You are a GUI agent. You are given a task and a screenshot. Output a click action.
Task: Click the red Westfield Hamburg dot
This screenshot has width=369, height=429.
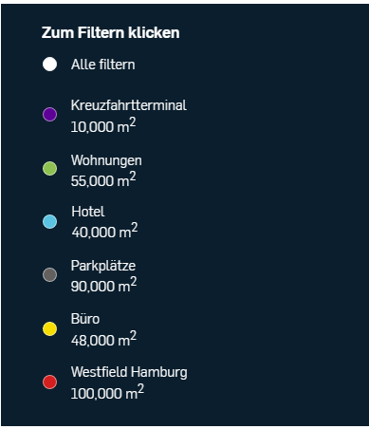pyautogui.click(x=49, y=382)
